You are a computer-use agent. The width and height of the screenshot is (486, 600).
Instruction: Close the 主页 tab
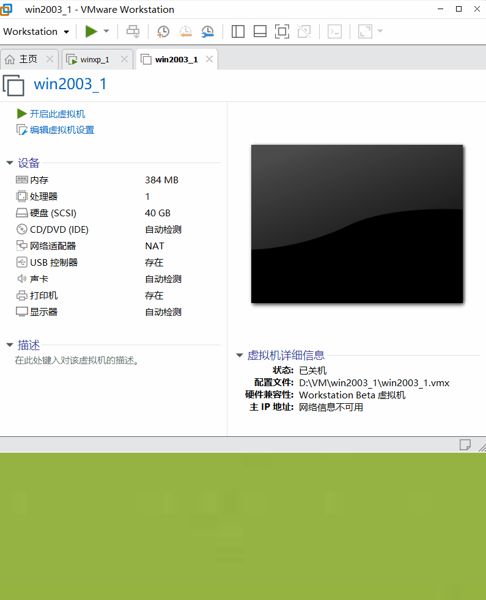click(x=50, y=59)
